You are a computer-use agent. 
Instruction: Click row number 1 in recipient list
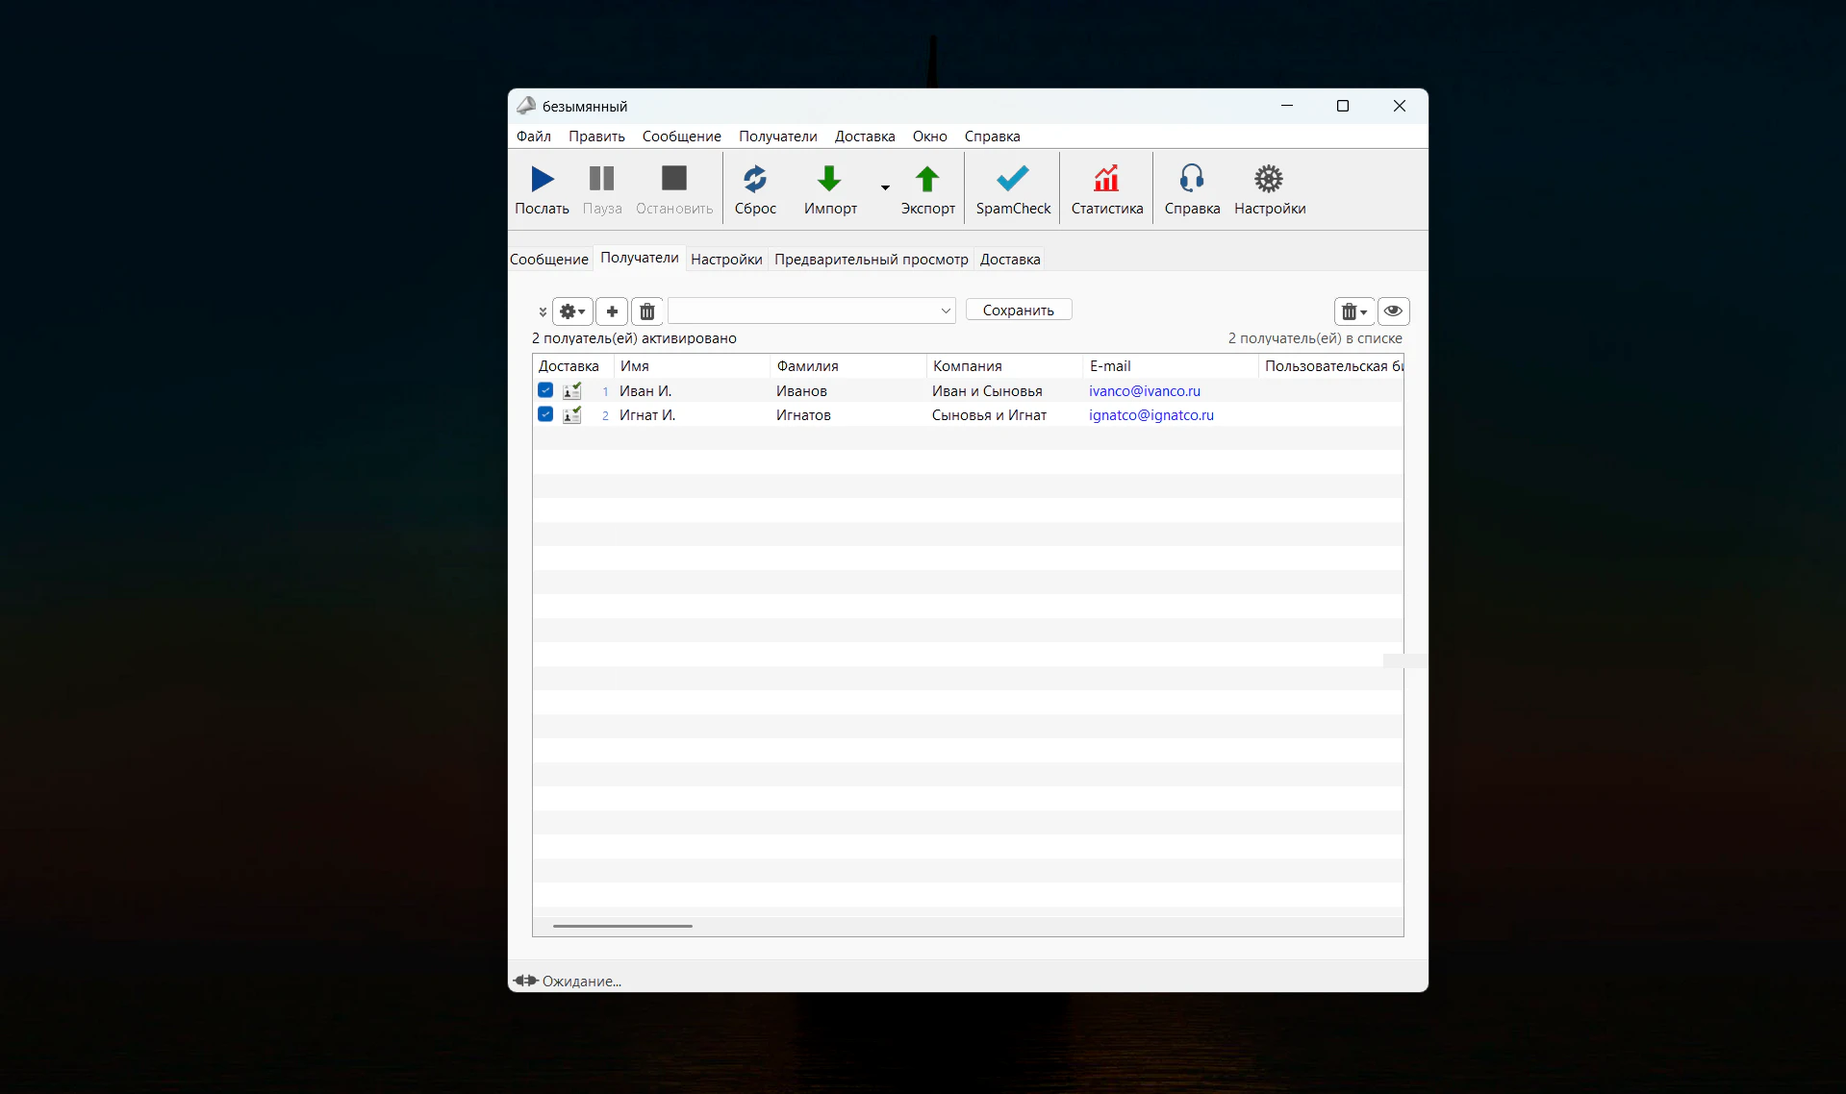(605, 391)
